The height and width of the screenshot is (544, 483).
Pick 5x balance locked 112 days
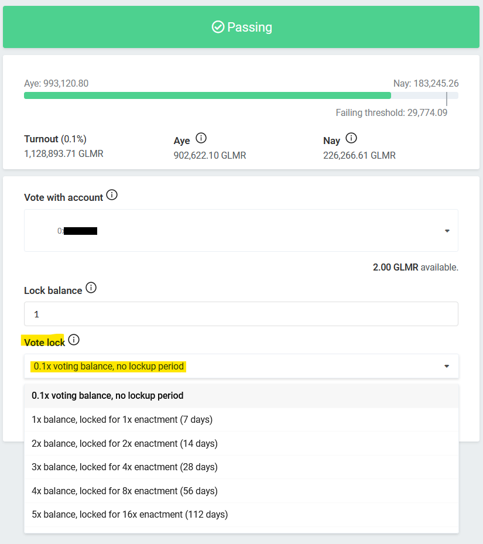point(241,515)
